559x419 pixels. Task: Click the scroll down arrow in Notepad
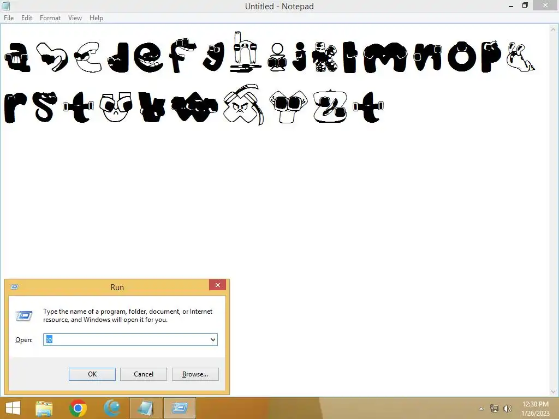pyautogui.click(x=554, y=391)
